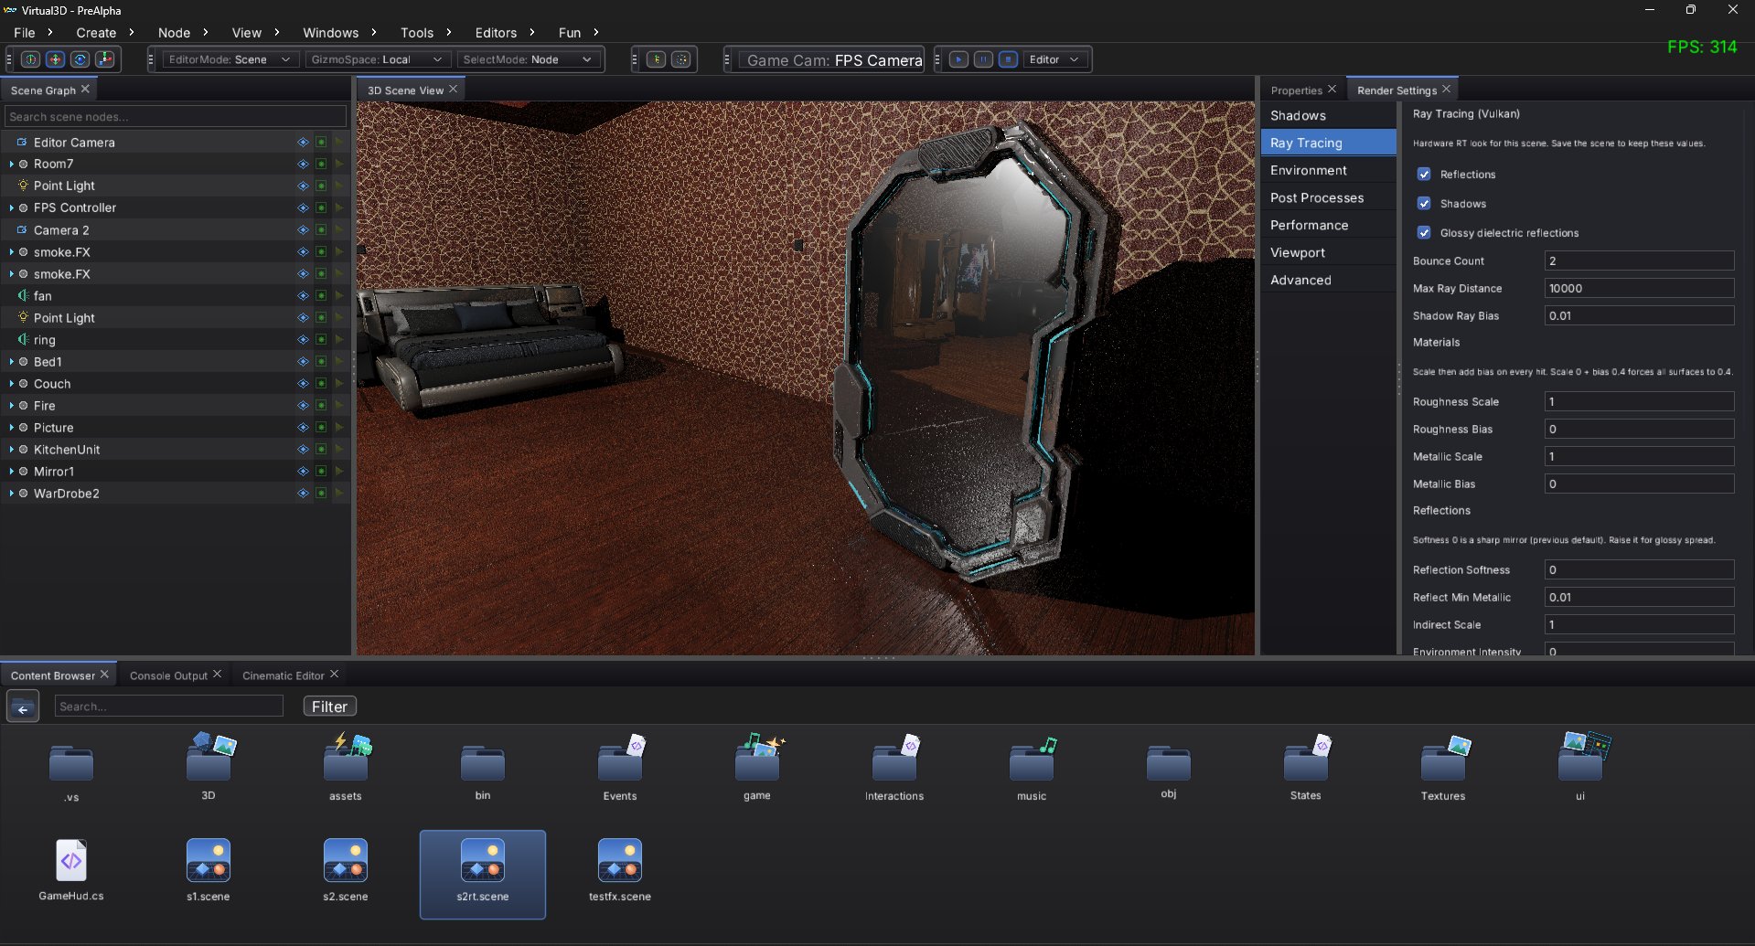This screenshot has width=1755, height=946.
Task: Click the blue diamond icon on Mirror1 row
Action: (303, 472)
